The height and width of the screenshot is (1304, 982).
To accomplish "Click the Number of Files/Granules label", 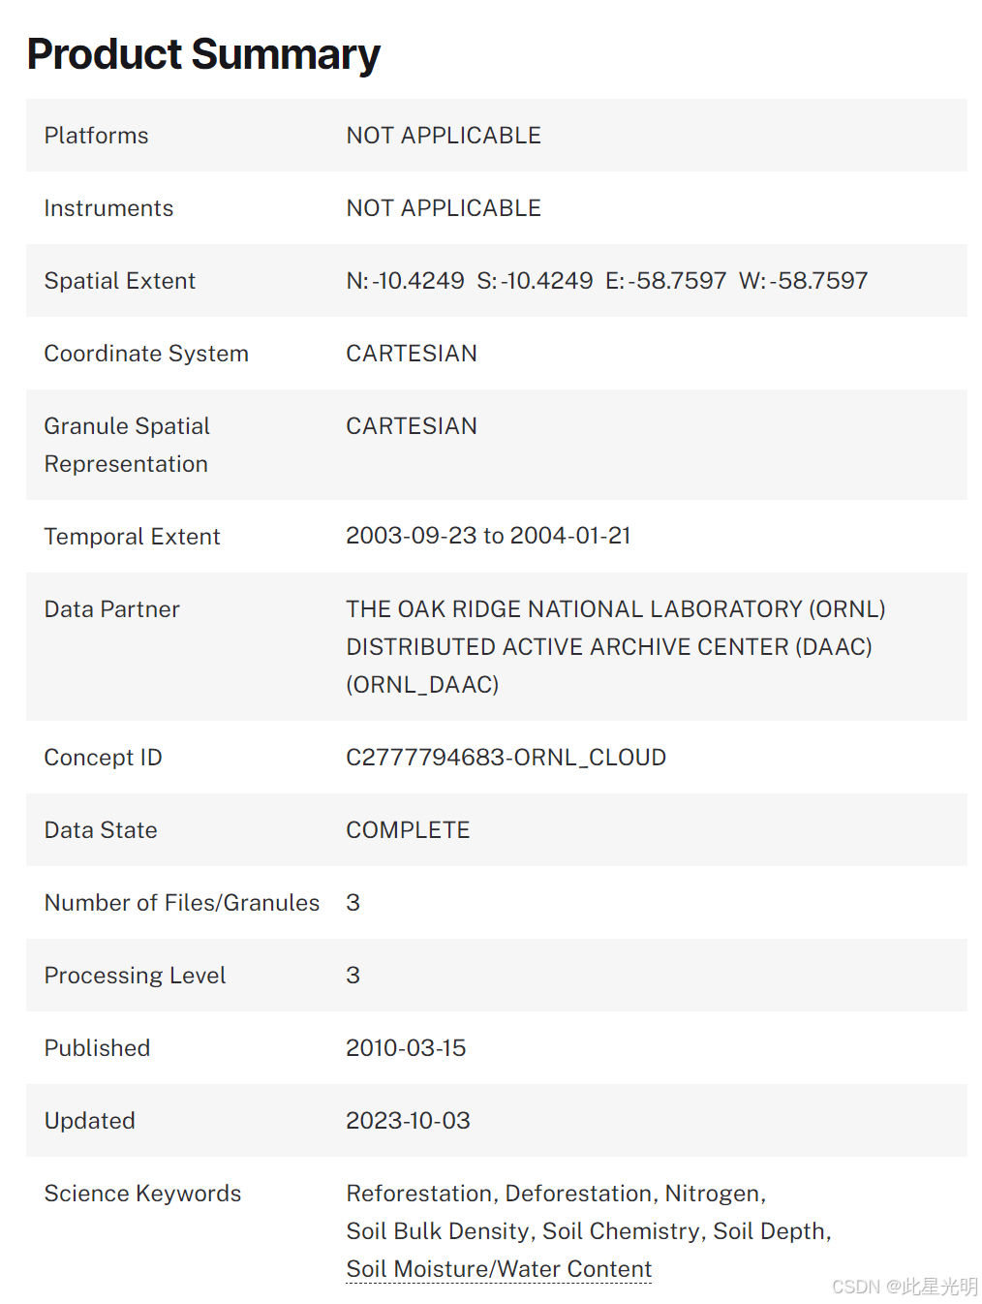I will (x=182, y=903).
